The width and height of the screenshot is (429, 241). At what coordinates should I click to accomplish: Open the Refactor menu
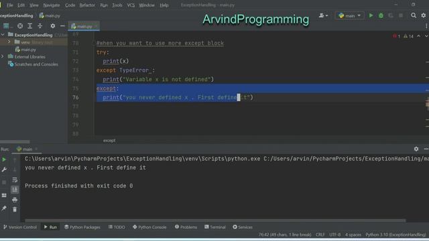click(87, 5)
